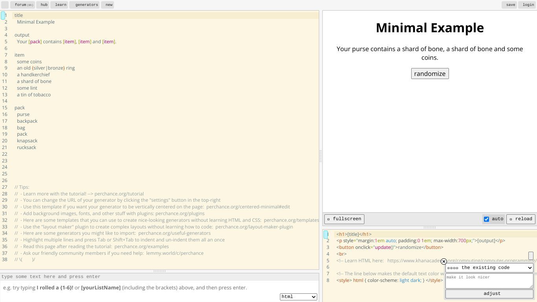Click the reload button
This screenshot has height=302, width=537.
[520, 219]
